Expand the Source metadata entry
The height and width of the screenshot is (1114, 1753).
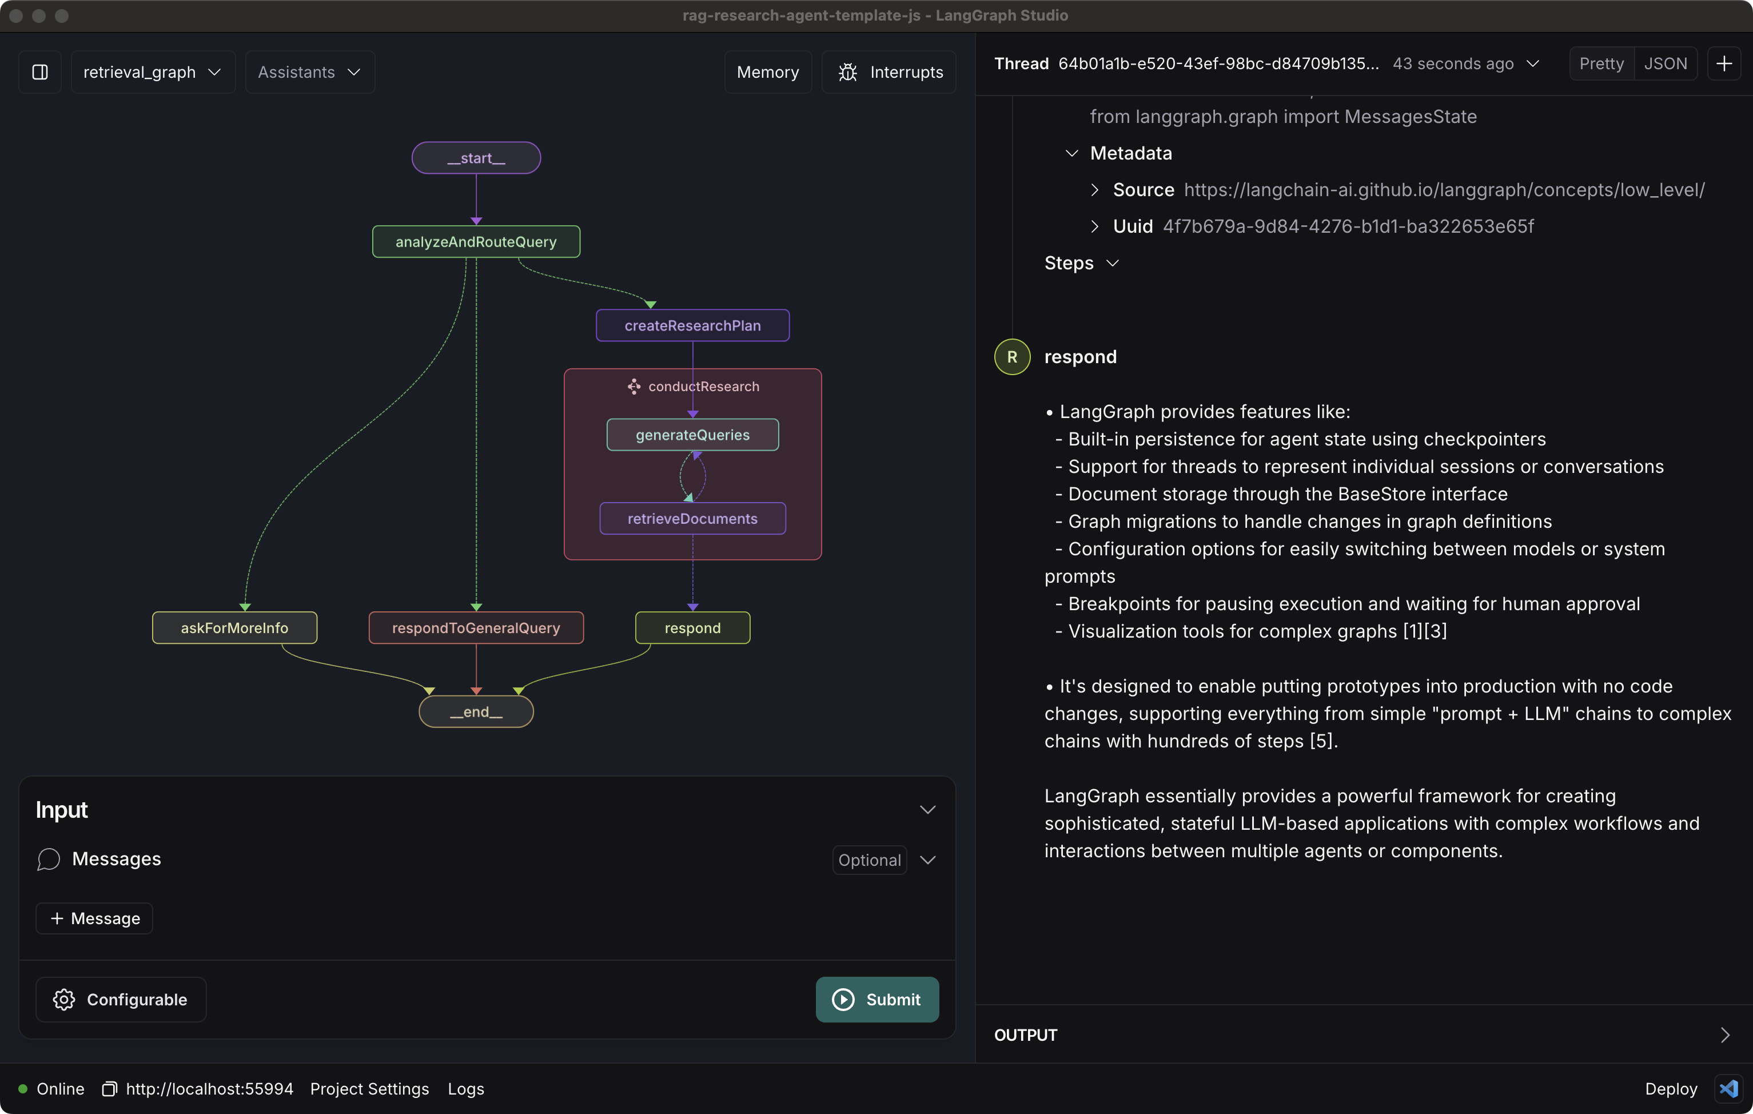click(x=1094, y=190)
